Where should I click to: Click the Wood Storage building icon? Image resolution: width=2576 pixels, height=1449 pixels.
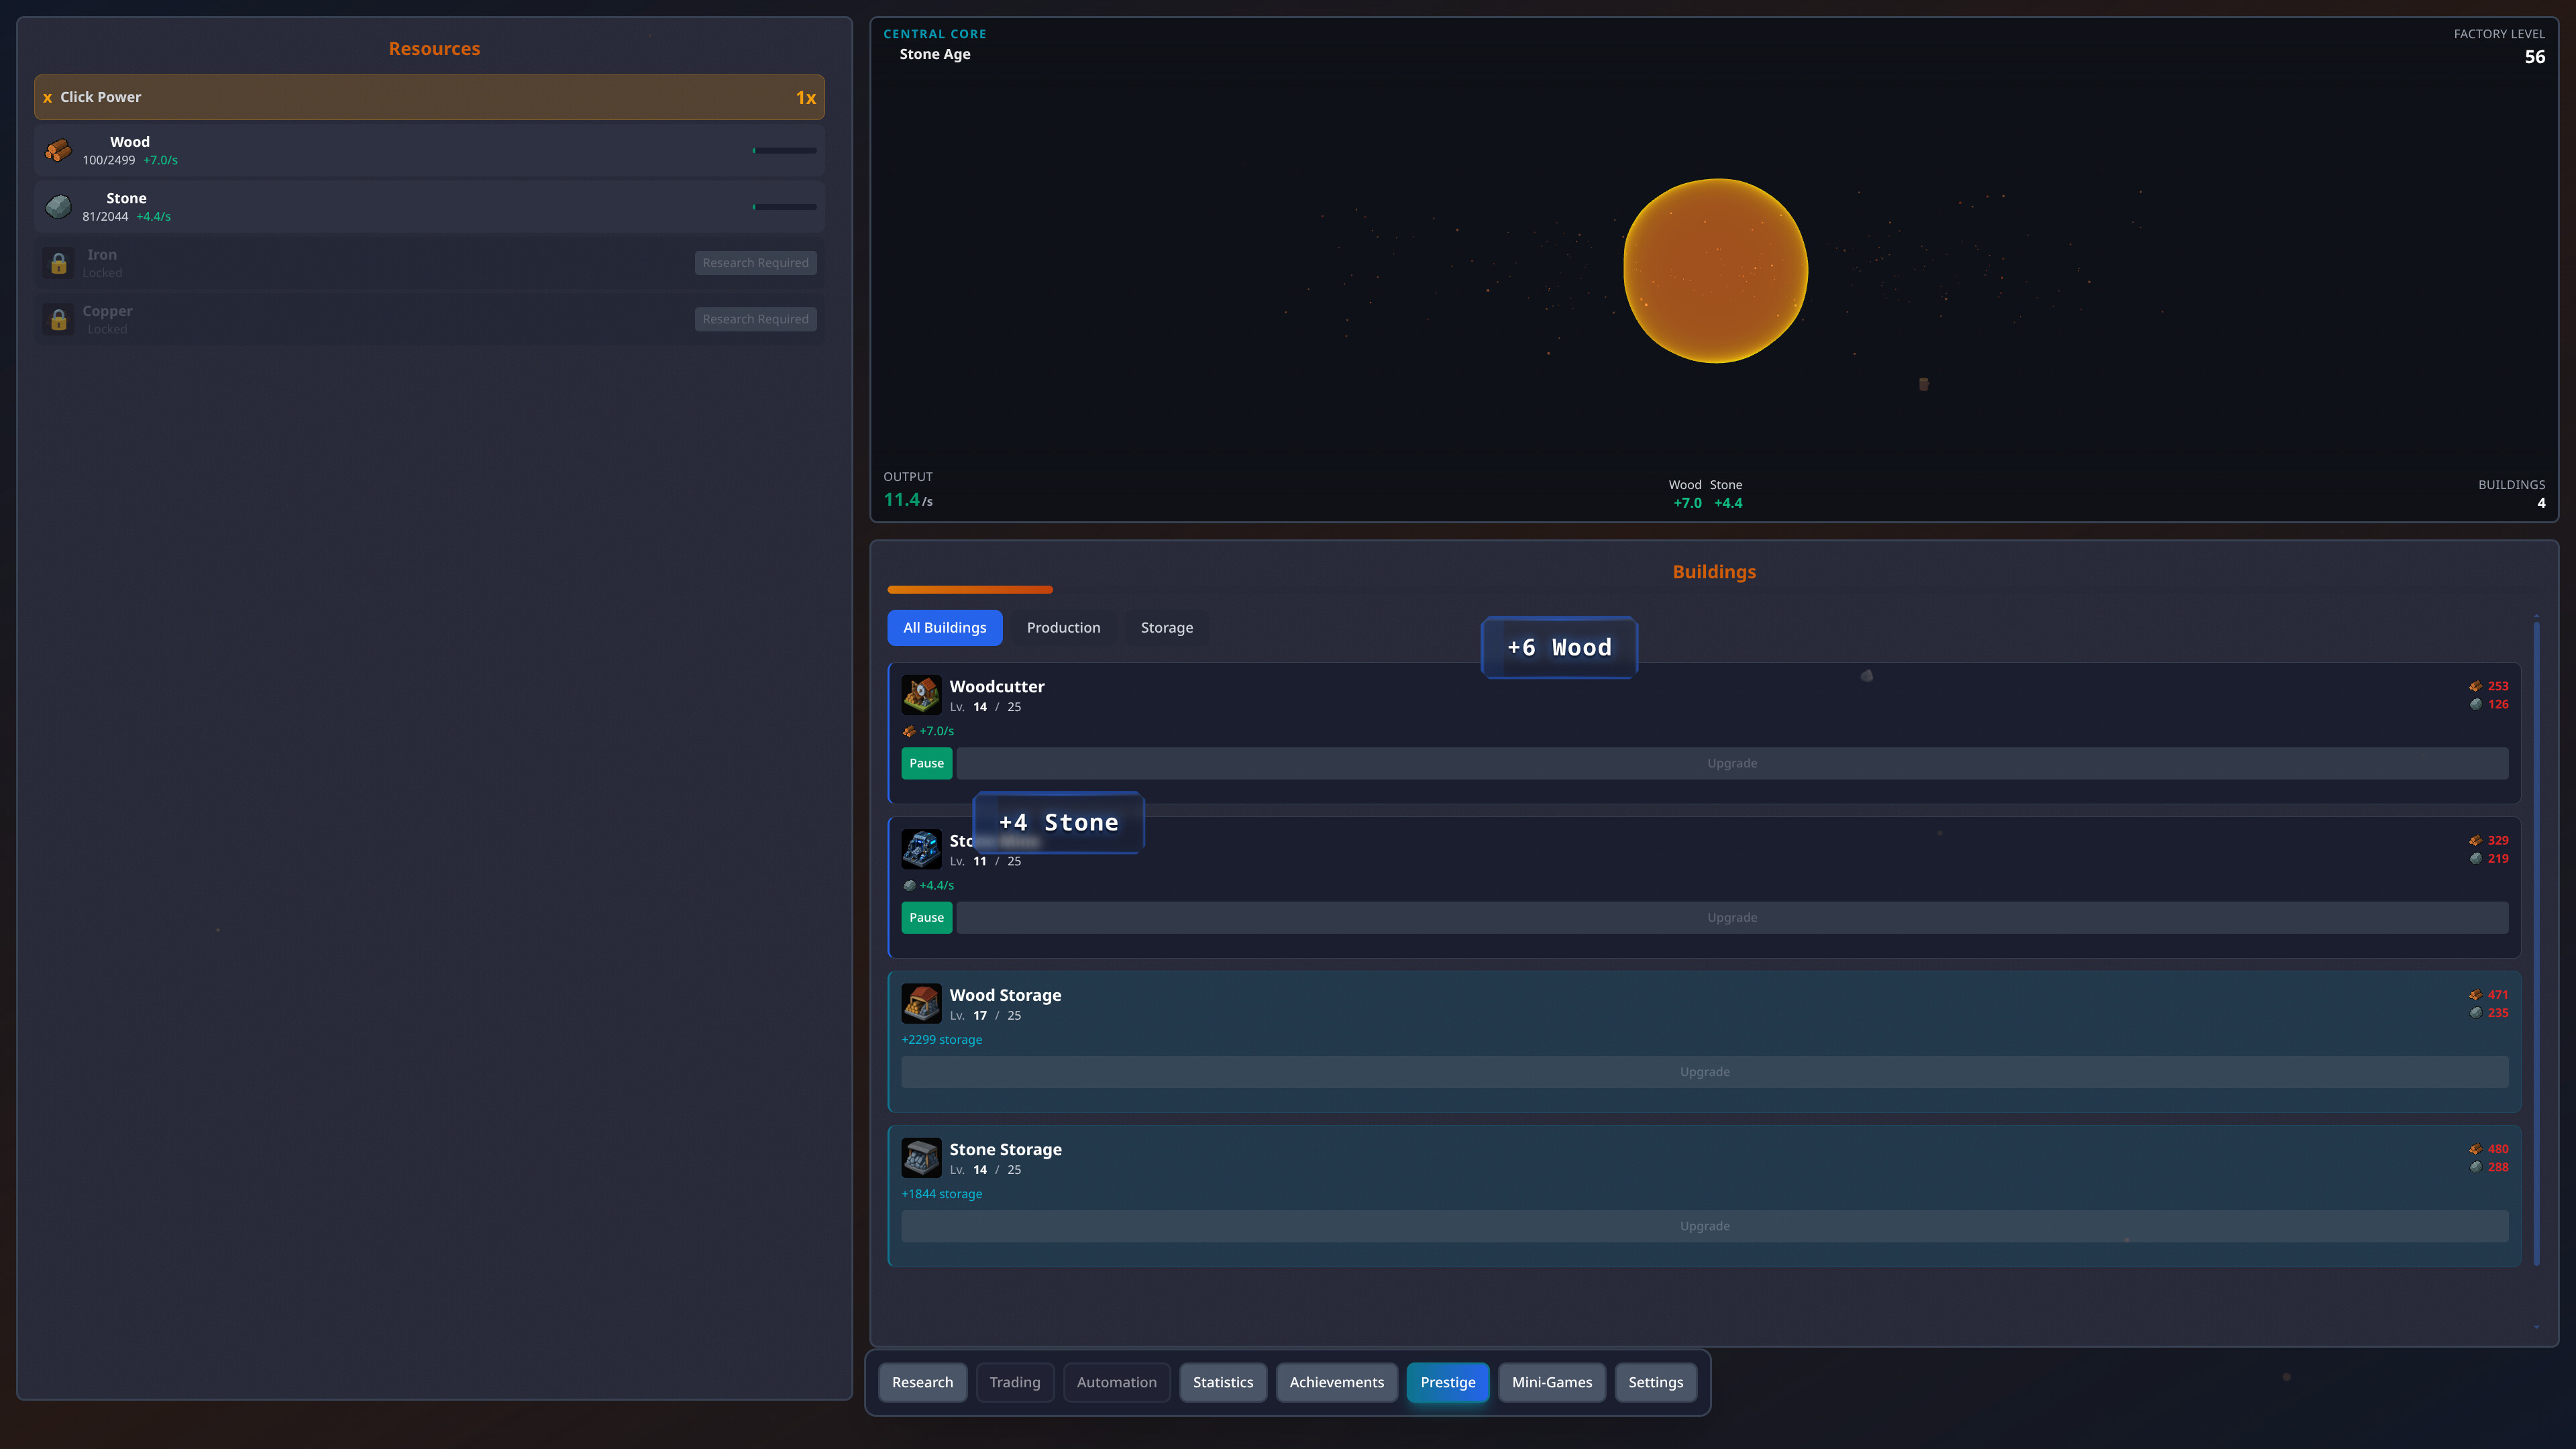921,1003
